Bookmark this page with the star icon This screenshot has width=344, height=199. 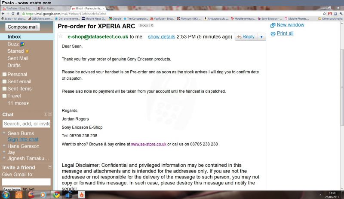324,14
